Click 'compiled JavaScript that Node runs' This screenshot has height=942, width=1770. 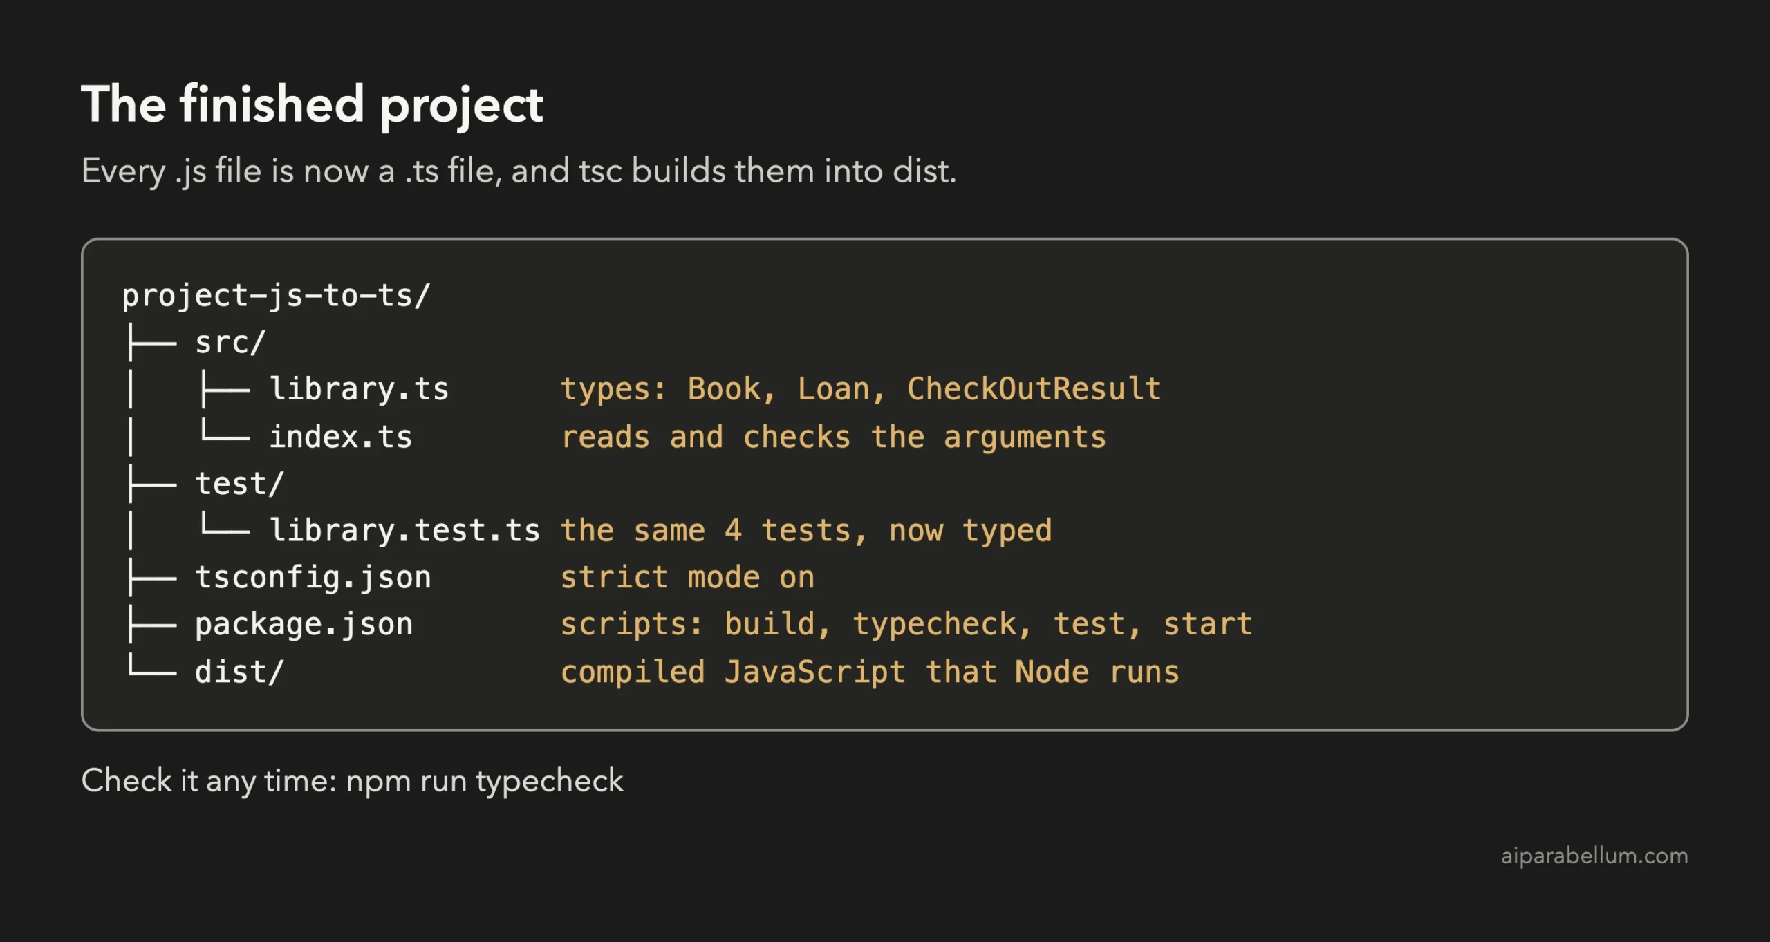pyautogui.click(x=870, y=672)
